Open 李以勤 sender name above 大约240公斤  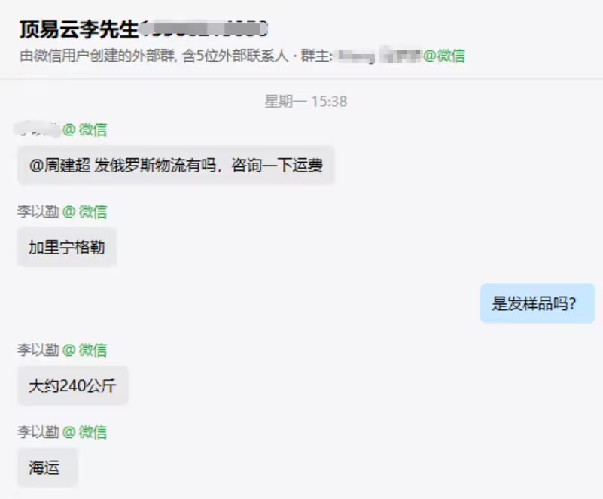(x=38, y=350)
